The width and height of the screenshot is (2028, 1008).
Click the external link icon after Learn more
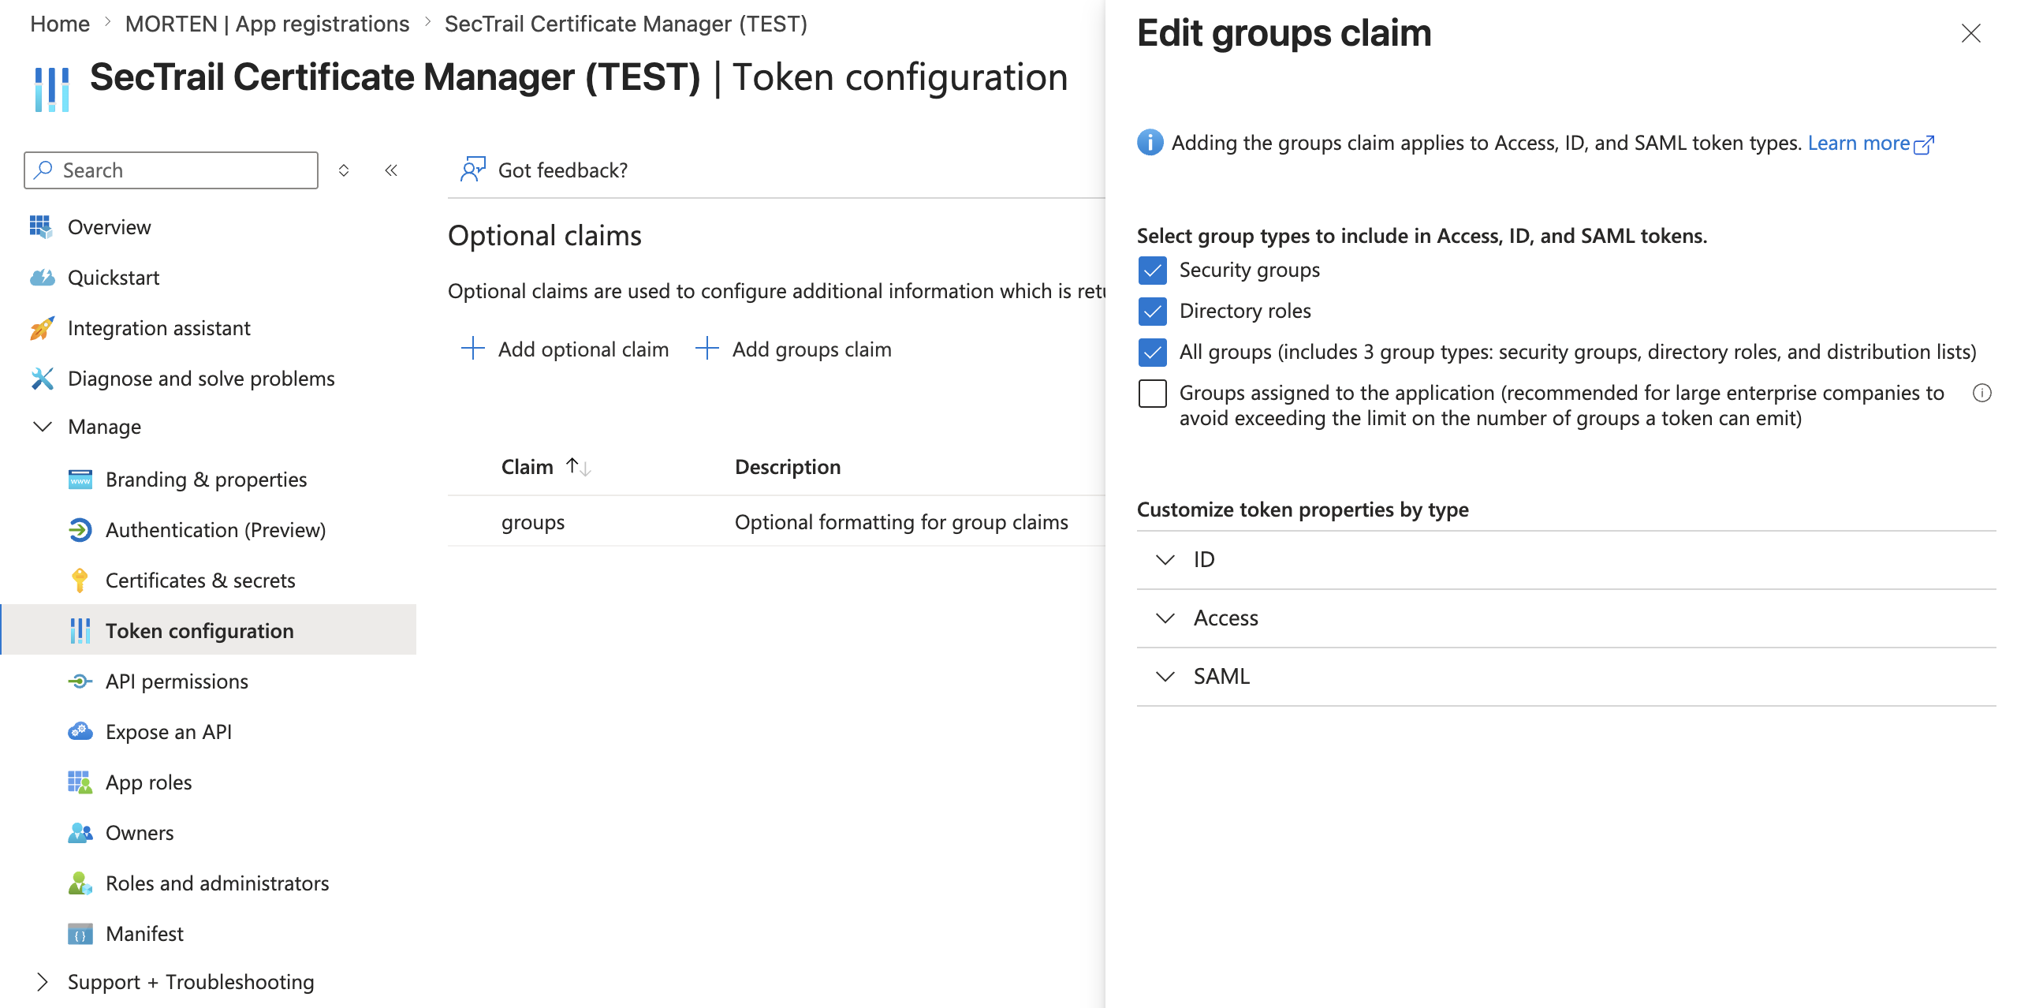(x=1924, y=144)
